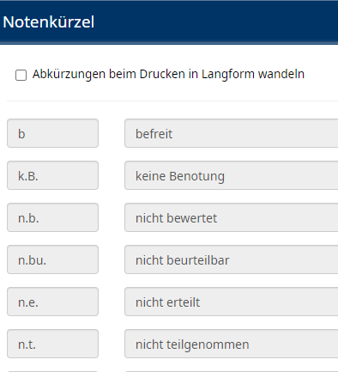The width and height of the screenshot is (338, 372).
Task: Focus the 'k.B.' abbreviation field
Action: pyautogui.click(x=52, y=175)
